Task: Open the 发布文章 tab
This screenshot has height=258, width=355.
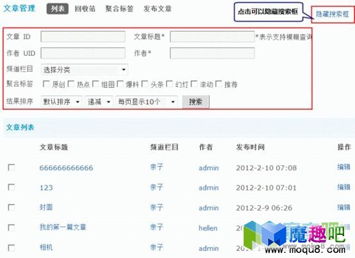Action: tap(158, 9)
